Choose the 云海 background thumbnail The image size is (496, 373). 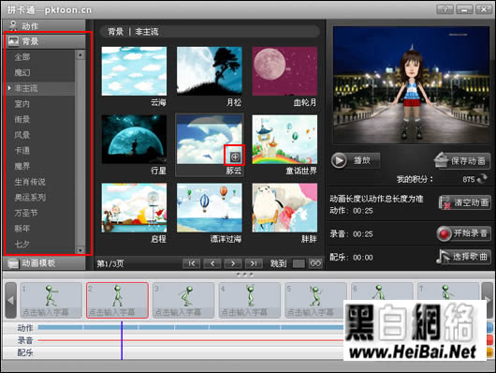tap(134, 71)
